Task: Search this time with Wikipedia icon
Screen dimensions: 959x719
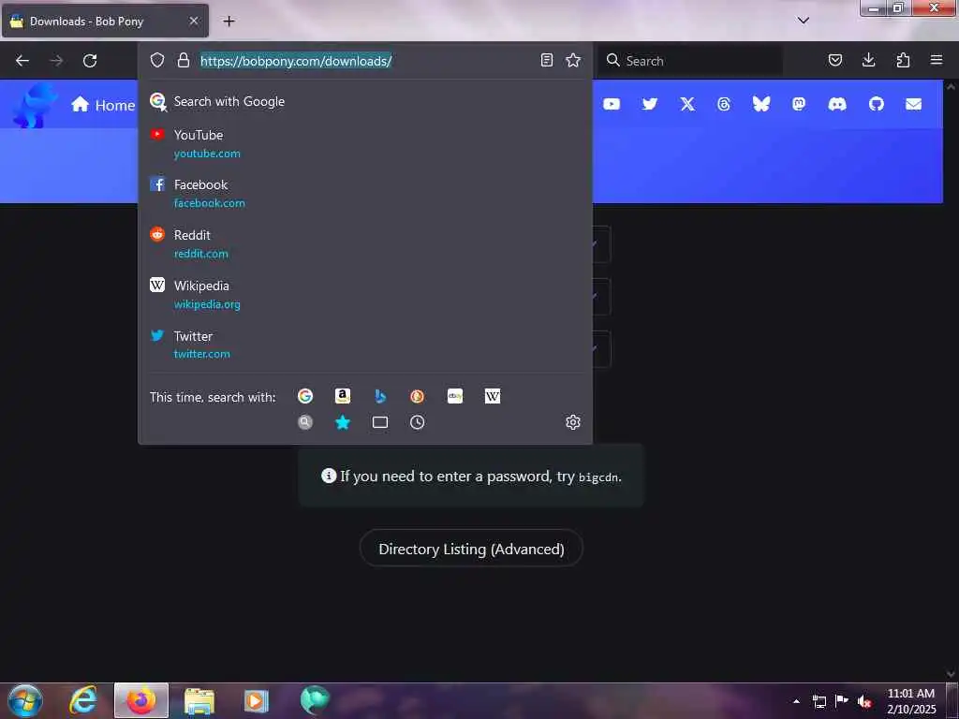Action: (493, 396)
